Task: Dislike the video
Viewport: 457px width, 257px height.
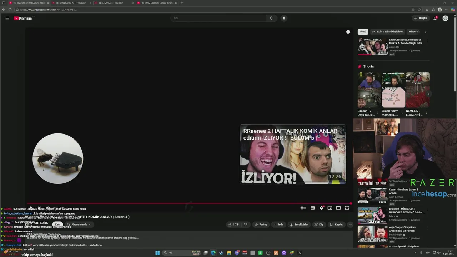Action: (245, 225)
